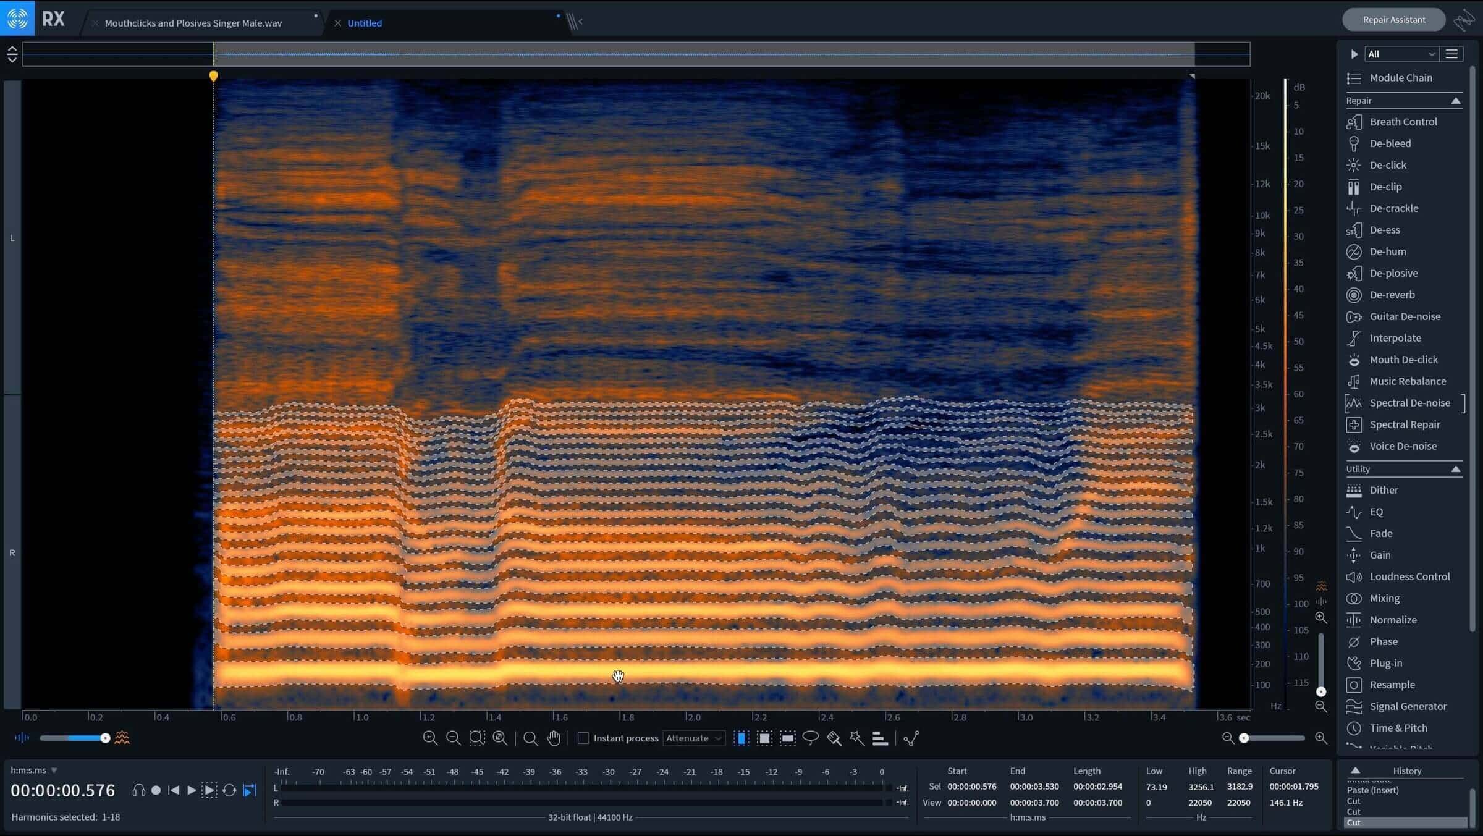This screenshot has height=836, width=1483.
Task: Click the yellow playhead marker
Action: 213,76
